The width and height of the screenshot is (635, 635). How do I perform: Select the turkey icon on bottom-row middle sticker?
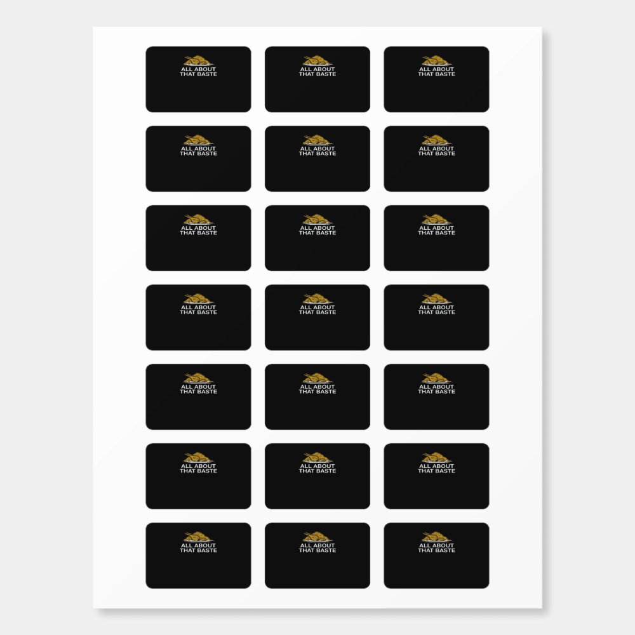317,537
